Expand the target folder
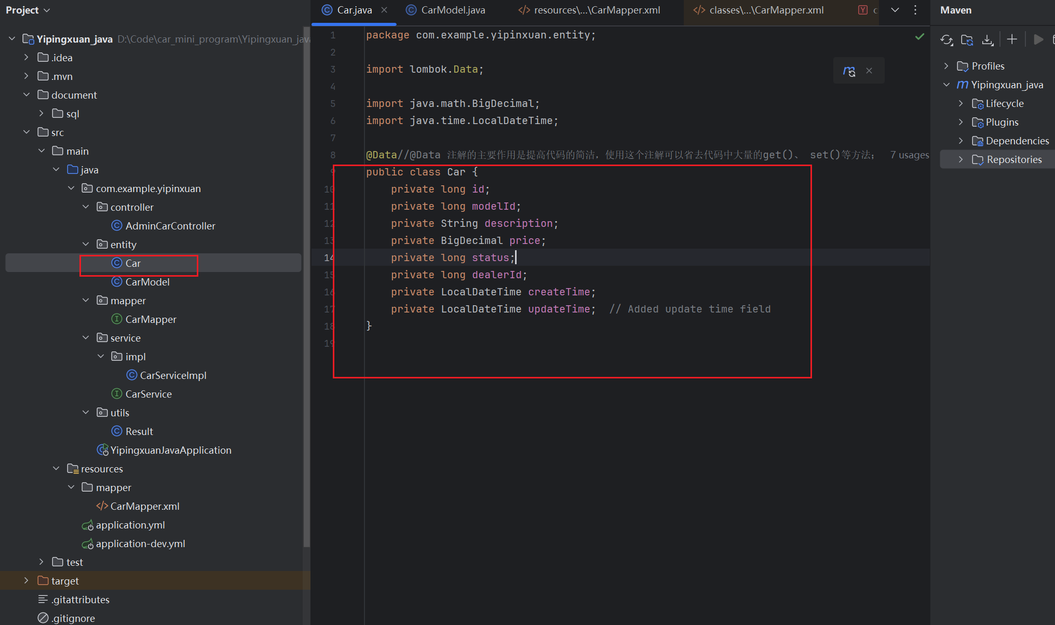 click(26, 580)
